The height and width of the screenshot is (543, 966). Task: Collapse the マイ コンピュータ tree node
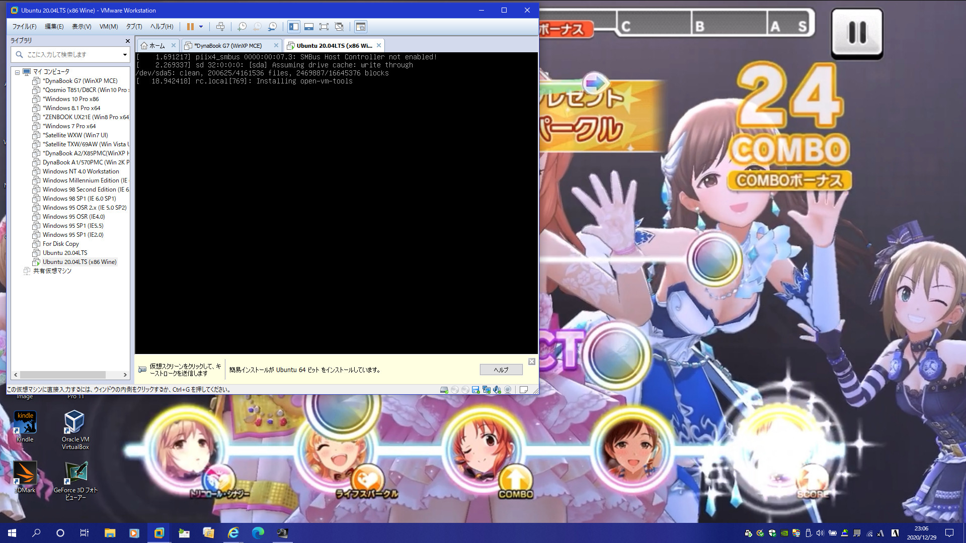[17, 72]
